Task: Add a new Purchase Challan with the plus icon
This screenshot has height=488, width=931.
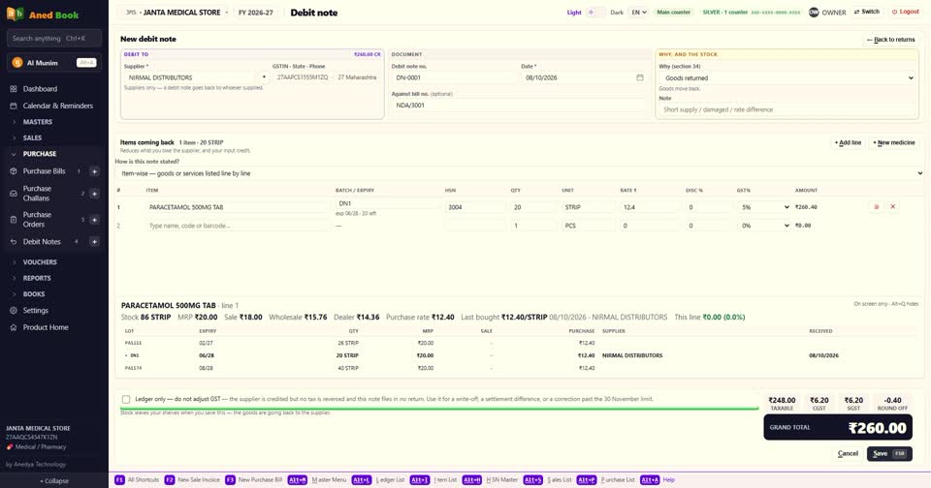Action: point(94,194)
